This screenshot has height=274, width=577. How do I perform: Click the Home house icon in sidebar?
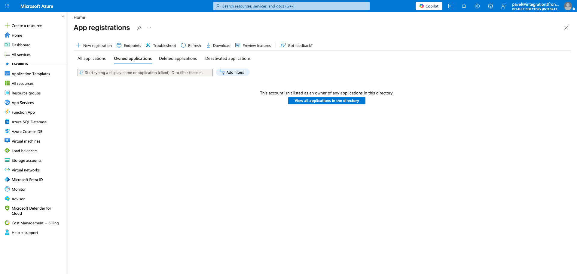(7, 35)
